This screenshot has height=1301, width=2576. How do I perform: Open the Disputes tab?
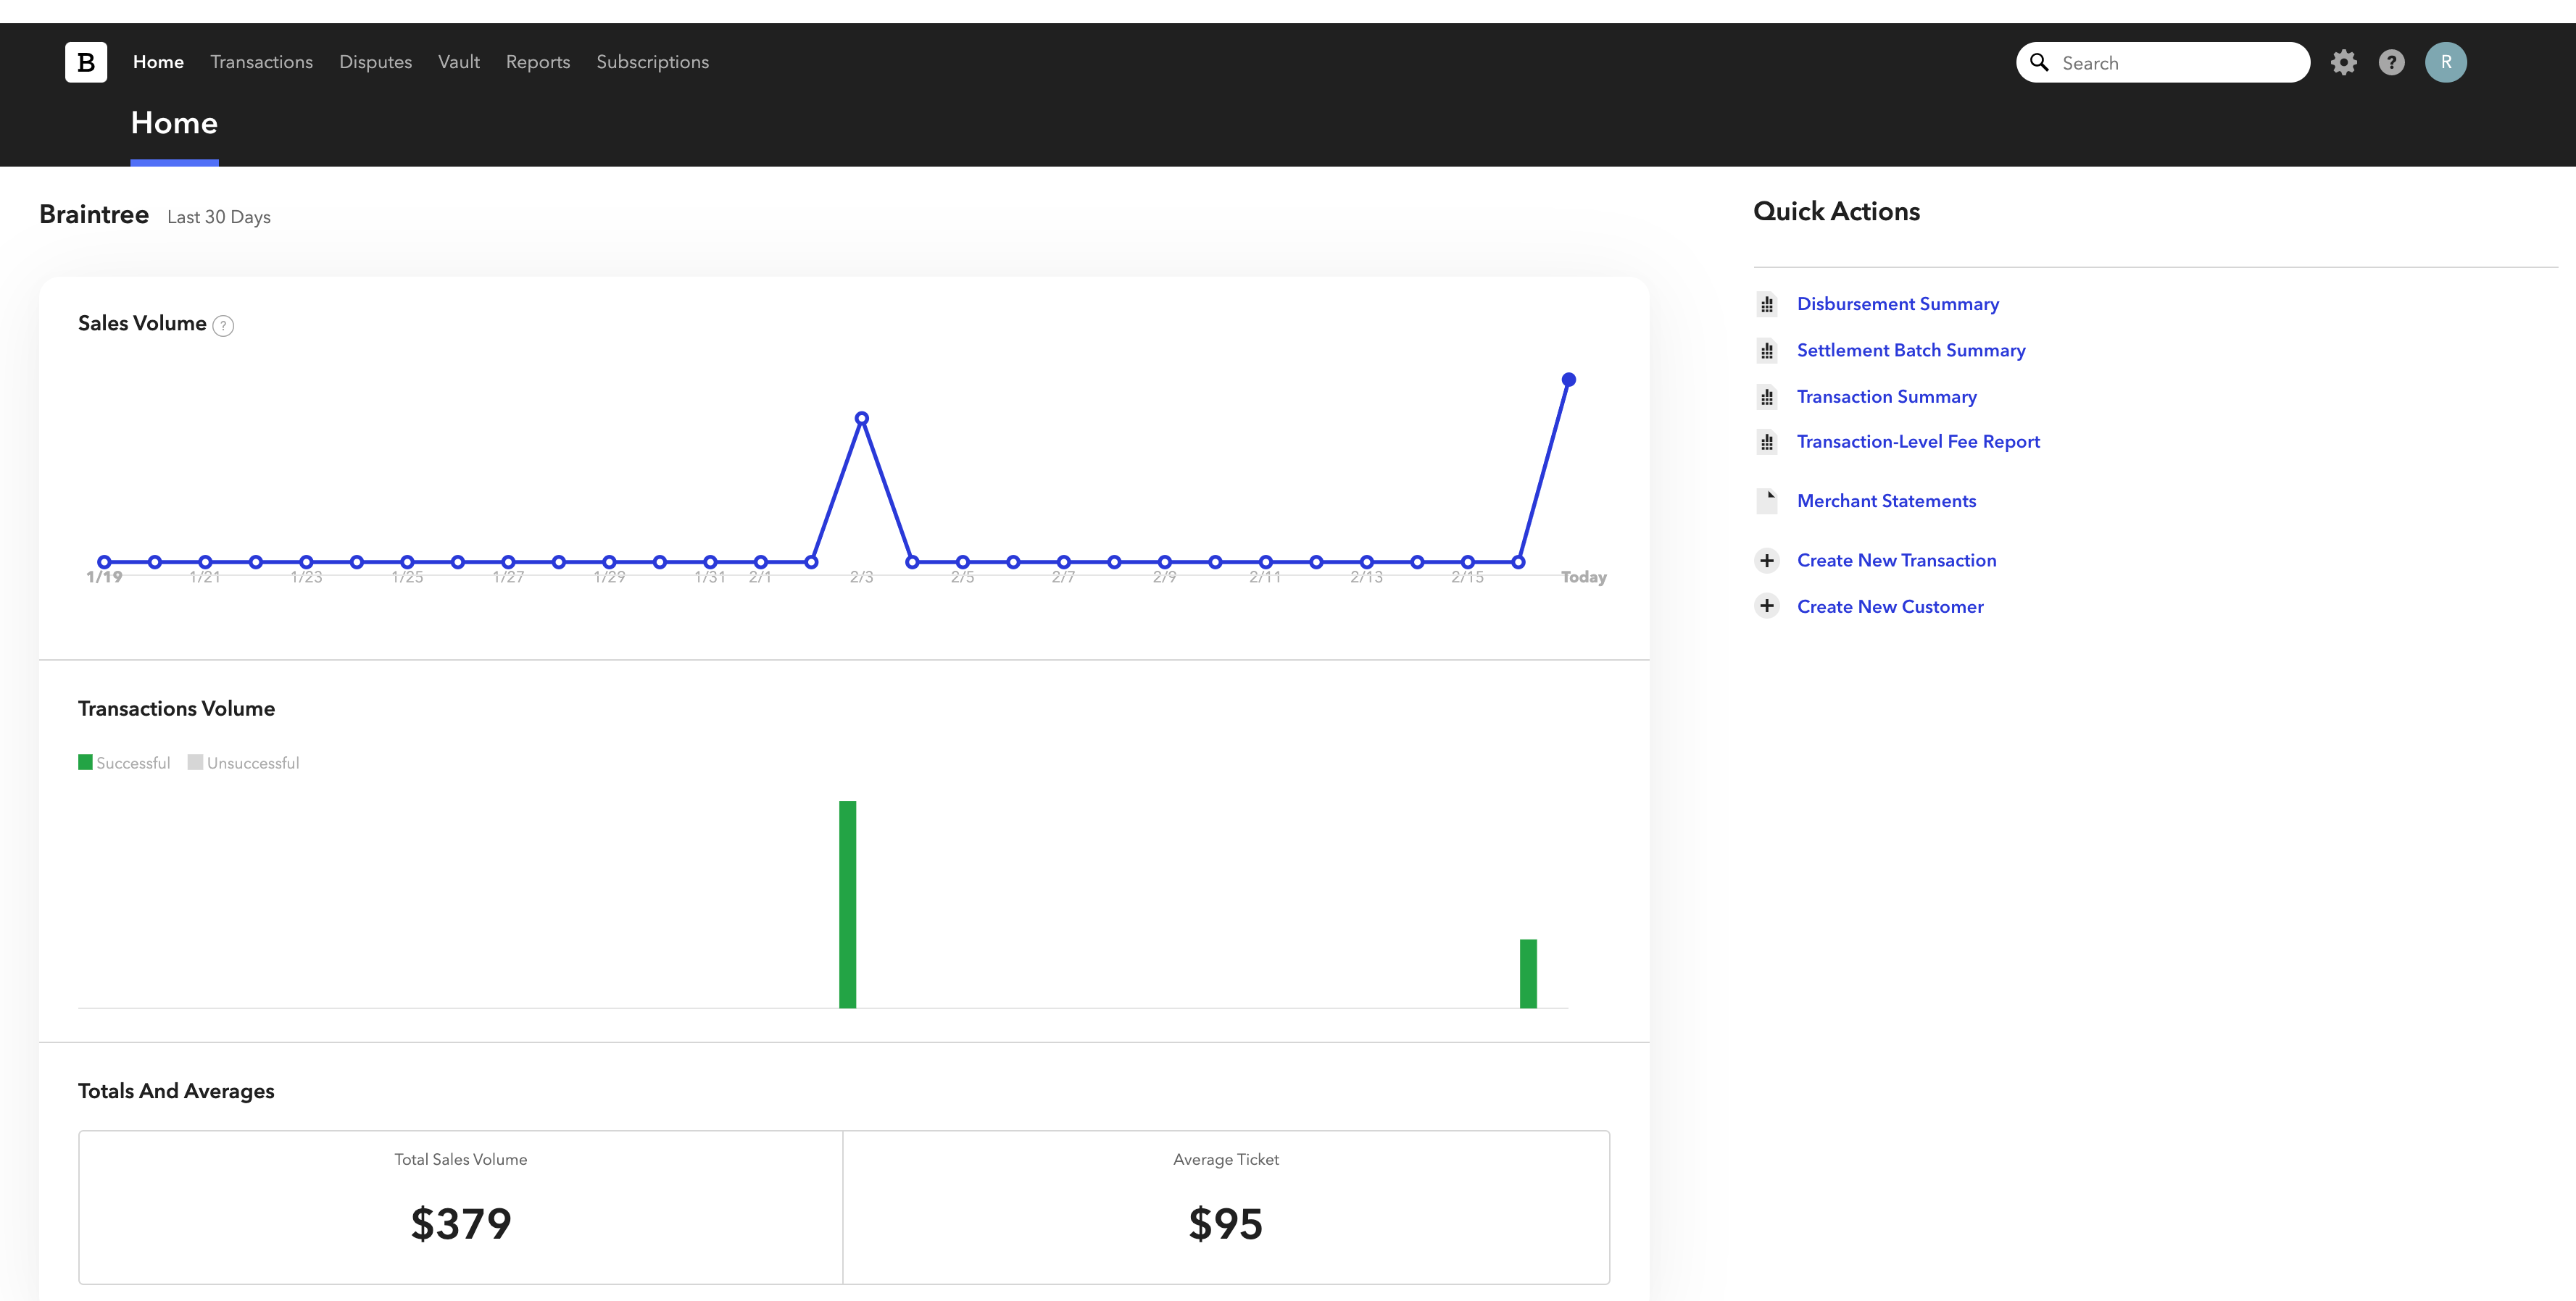click(x=375, y=61)
